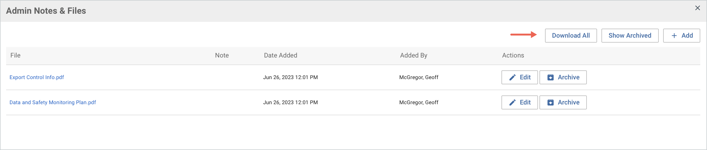Click the archive box icon for Export Control Info.pdf

tap(551, 77)
